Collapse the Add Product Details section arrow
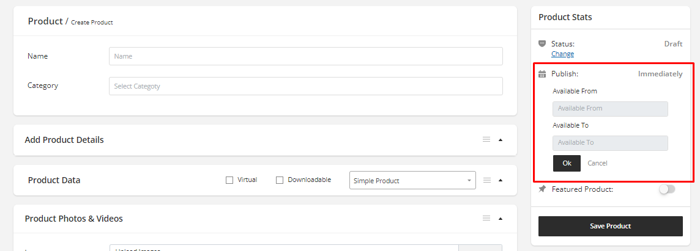 [501, 140]
